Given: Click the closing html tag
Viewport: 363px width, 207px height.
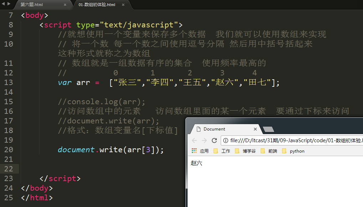Looking at the screenshot, I should pos(37,198).
